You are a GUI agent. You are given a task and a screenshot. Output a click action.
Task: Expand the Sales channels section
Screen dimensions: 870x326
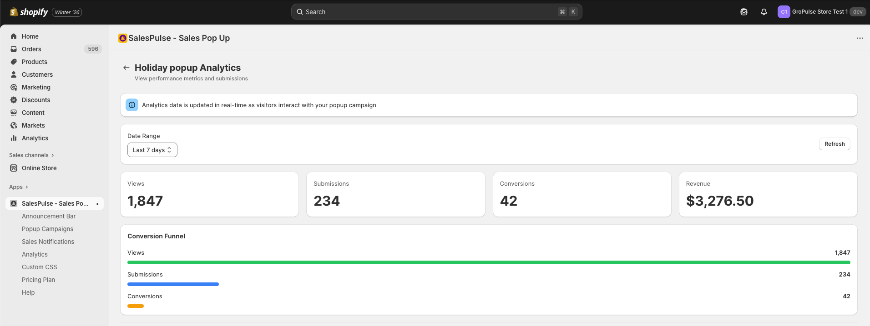pyautogui.click(x=31, y=155)
